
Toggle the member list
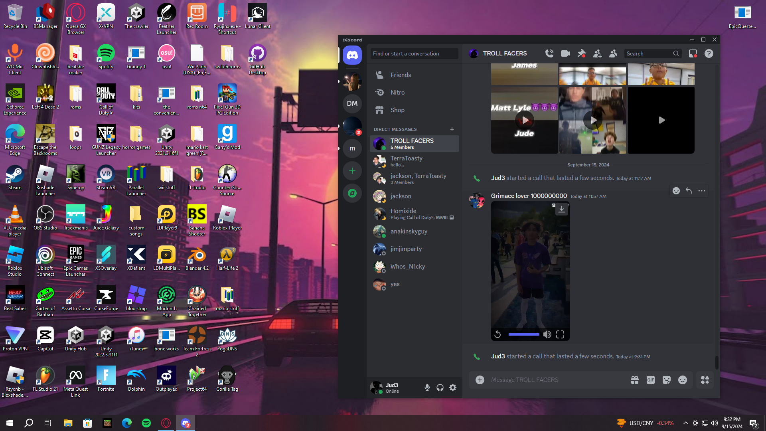[613, 53]
